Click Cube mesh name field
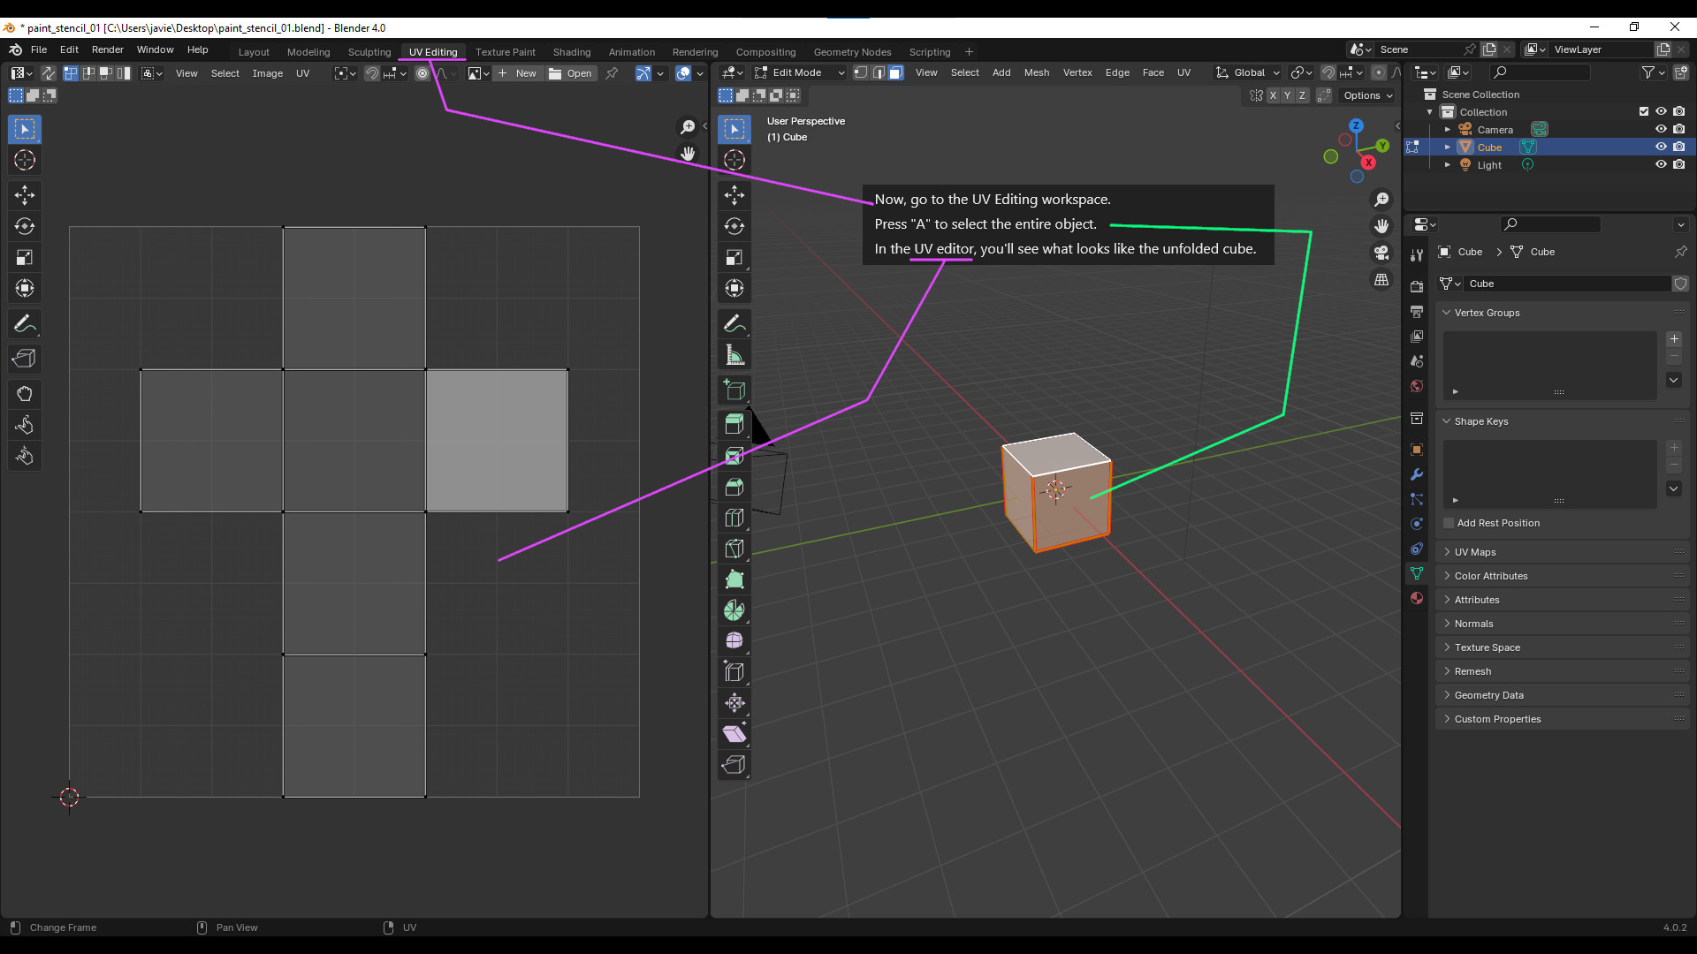Screen dimensions: 1697x954 pyautogui.click(x=1567, y=284)
